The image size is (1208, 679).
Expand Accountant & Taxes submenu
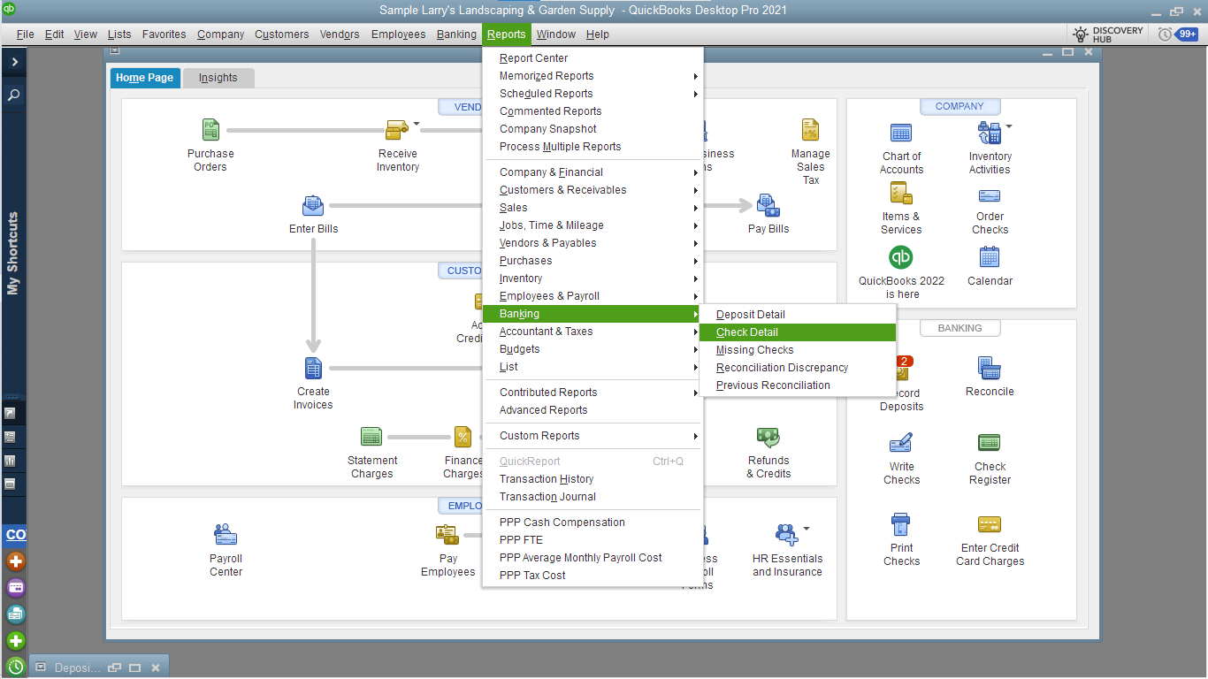593,332
